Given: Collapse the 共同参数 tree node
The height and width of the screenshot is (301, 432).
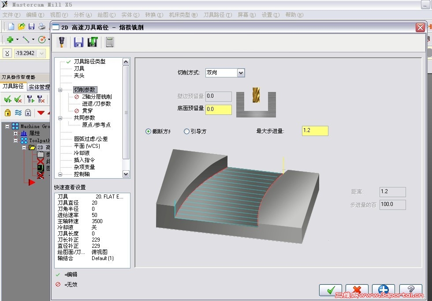Looking at the screenshot, I should coord(60,118).
